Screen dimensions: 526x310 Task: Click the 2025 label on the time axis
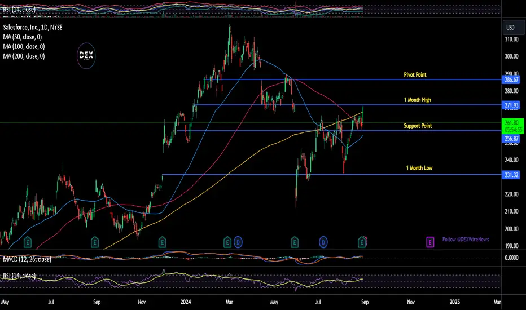point(454,302)
